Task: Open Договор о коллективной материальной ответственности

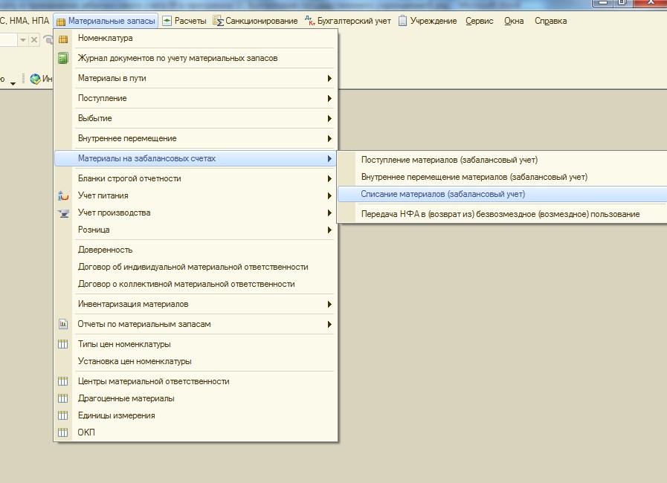Action: pyautogui.click(x=186, y=285)
